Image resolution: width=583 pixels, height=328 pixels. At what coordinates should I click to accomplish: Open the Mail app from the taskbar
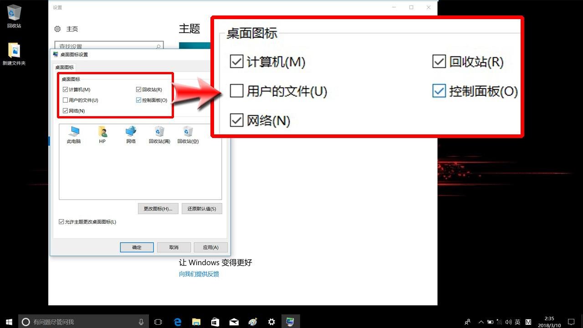click(x=234, y=321)
